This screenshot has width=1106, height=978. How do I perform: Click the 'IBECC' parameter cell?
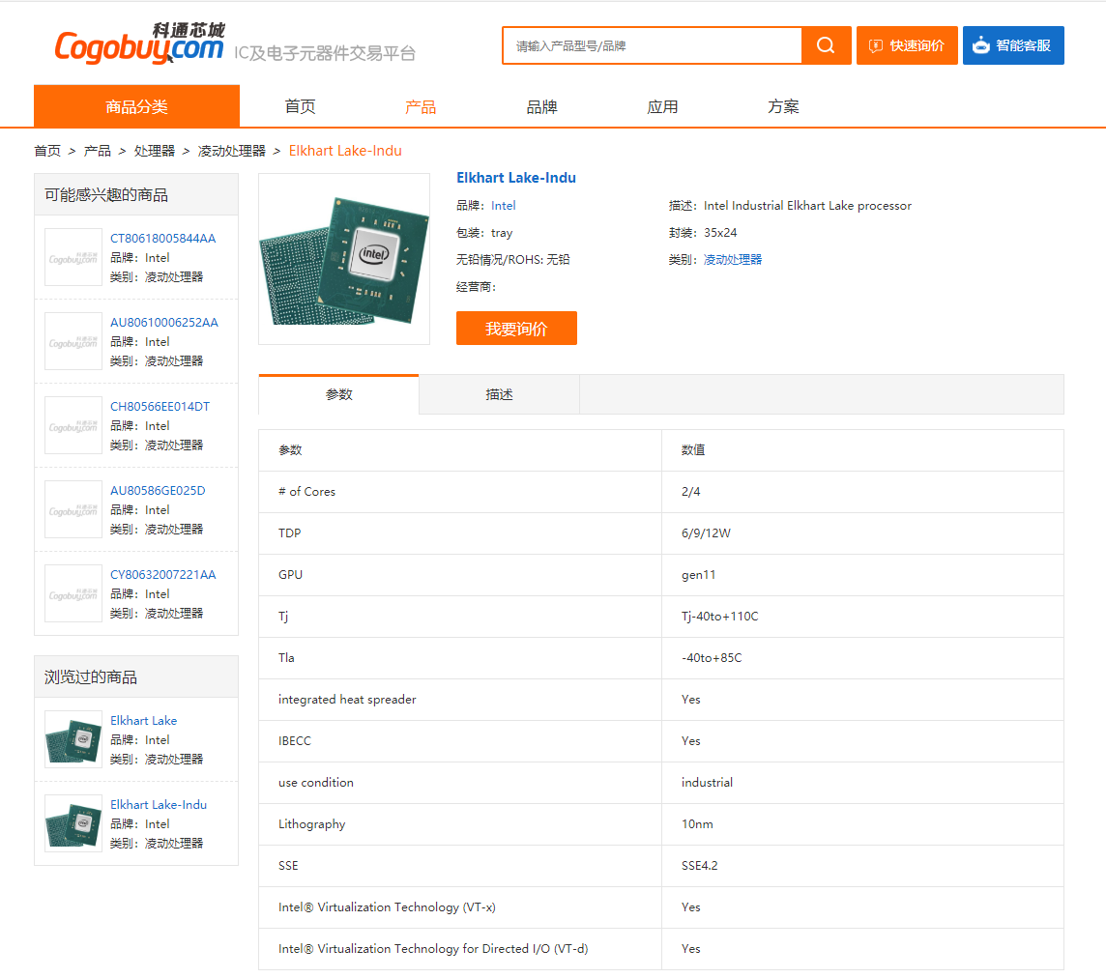[x=460, y=741]
